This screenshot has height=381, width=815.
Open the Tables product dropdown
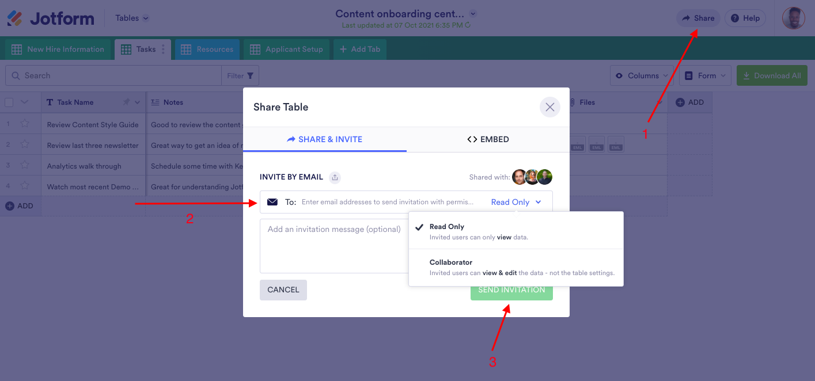(132, 18)
